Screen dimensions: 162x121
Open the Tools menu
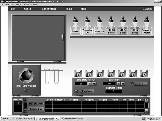[69, 9]
